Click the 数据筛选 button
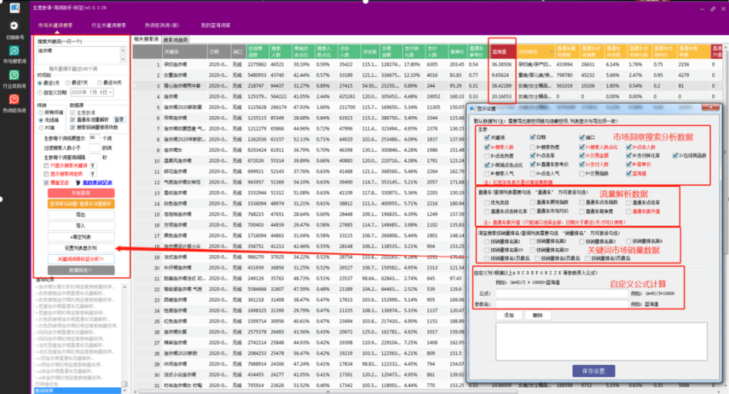 point(81,270)
